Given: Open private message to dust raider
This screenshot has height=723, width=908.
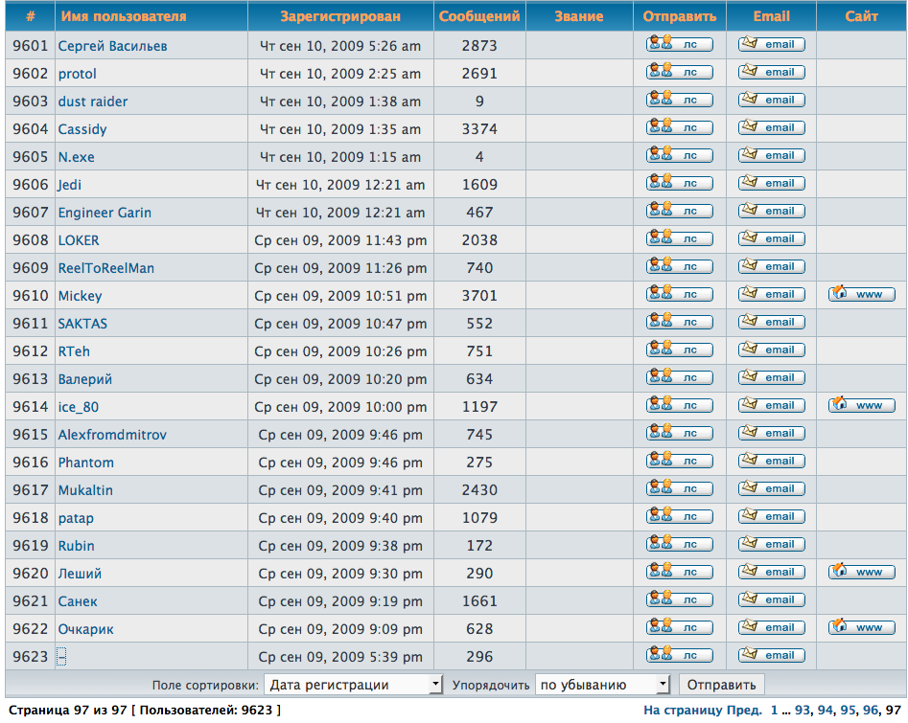Looking at the screenshot, I should click(679, 100).
